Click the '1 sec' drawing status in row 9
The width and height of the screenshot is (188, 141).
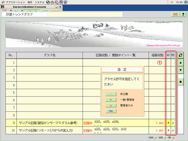159,123
